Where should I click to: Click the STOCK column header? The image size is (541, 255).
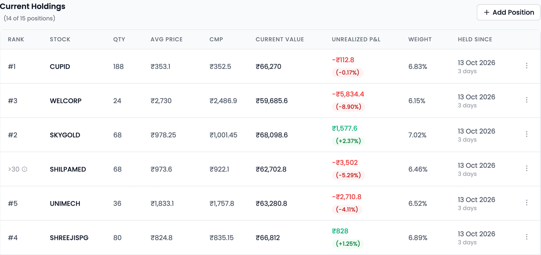(60, 40)
